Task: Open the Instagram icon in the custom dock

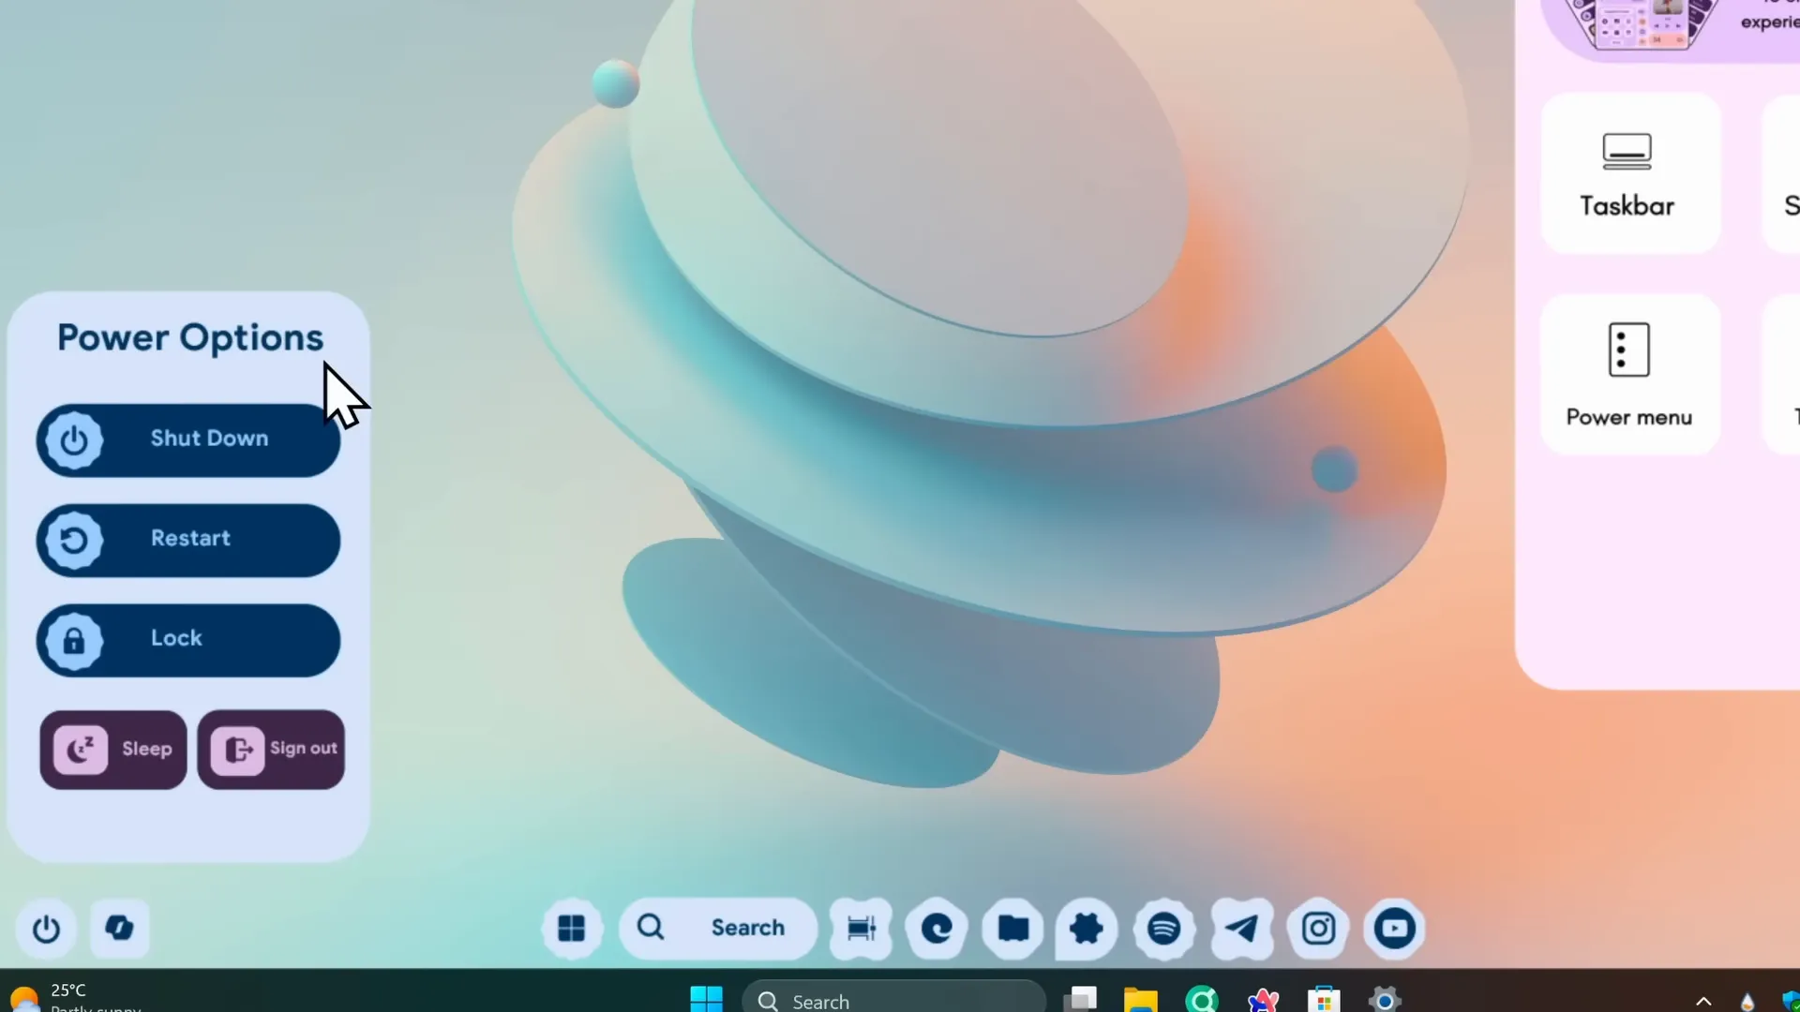Action: pyautogui.click(x=1318, y=929)
